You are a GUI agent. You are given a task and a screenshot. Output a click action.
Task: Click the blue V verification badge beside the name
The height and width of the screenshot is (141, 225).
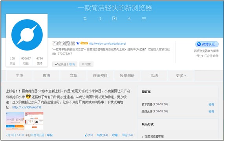[78, 43]
